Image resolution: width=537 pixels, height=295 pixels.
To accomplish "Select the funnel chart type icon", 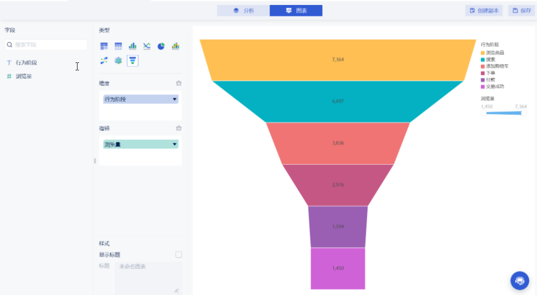I will pos(132,60).
